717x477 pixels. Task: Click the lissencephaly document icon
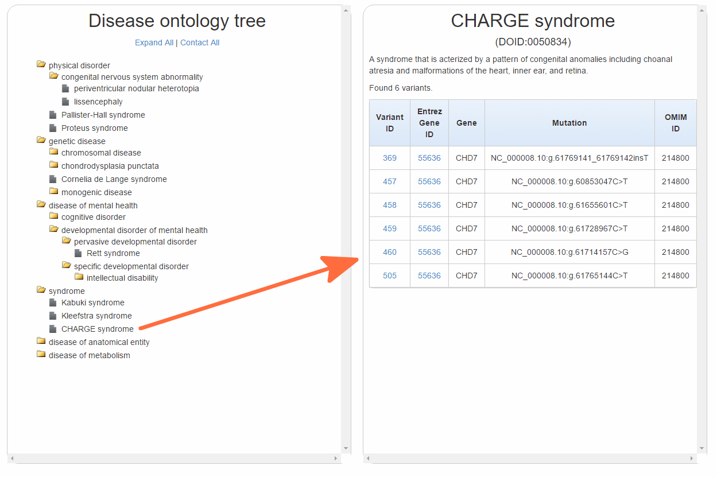pos(65,102)
